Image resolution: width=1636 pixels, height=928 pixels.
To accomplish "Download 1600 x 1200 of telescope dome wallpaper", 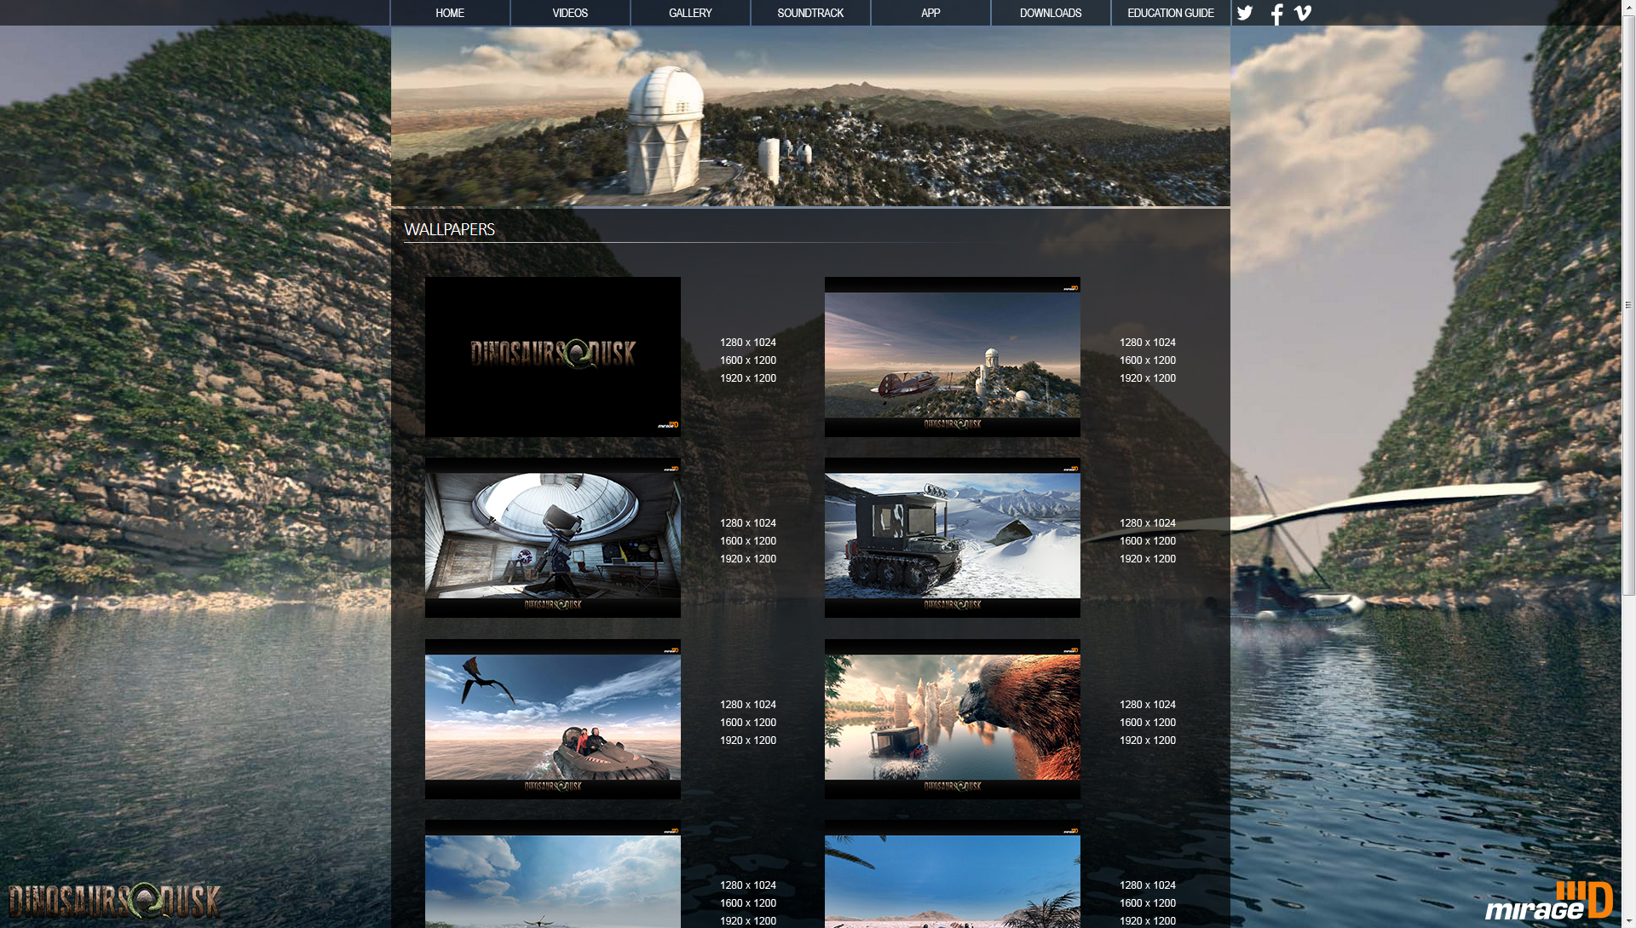I will click(x=748, y=541).
